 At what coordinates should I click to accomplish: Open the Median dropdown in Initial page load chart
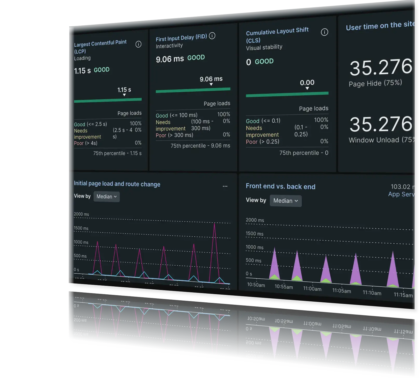click(x=106, y=197)
